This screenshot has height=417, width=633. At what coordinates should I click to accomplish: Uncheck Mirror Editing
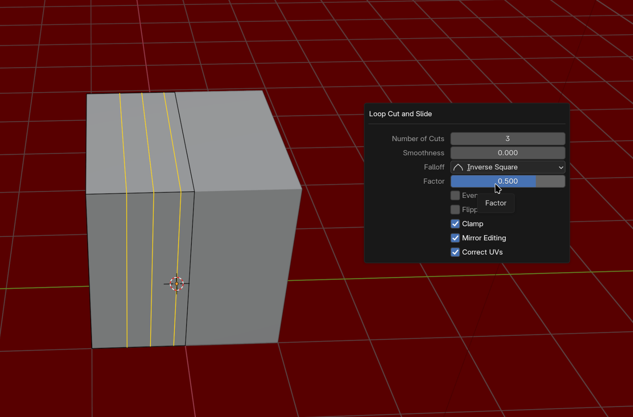455,238
